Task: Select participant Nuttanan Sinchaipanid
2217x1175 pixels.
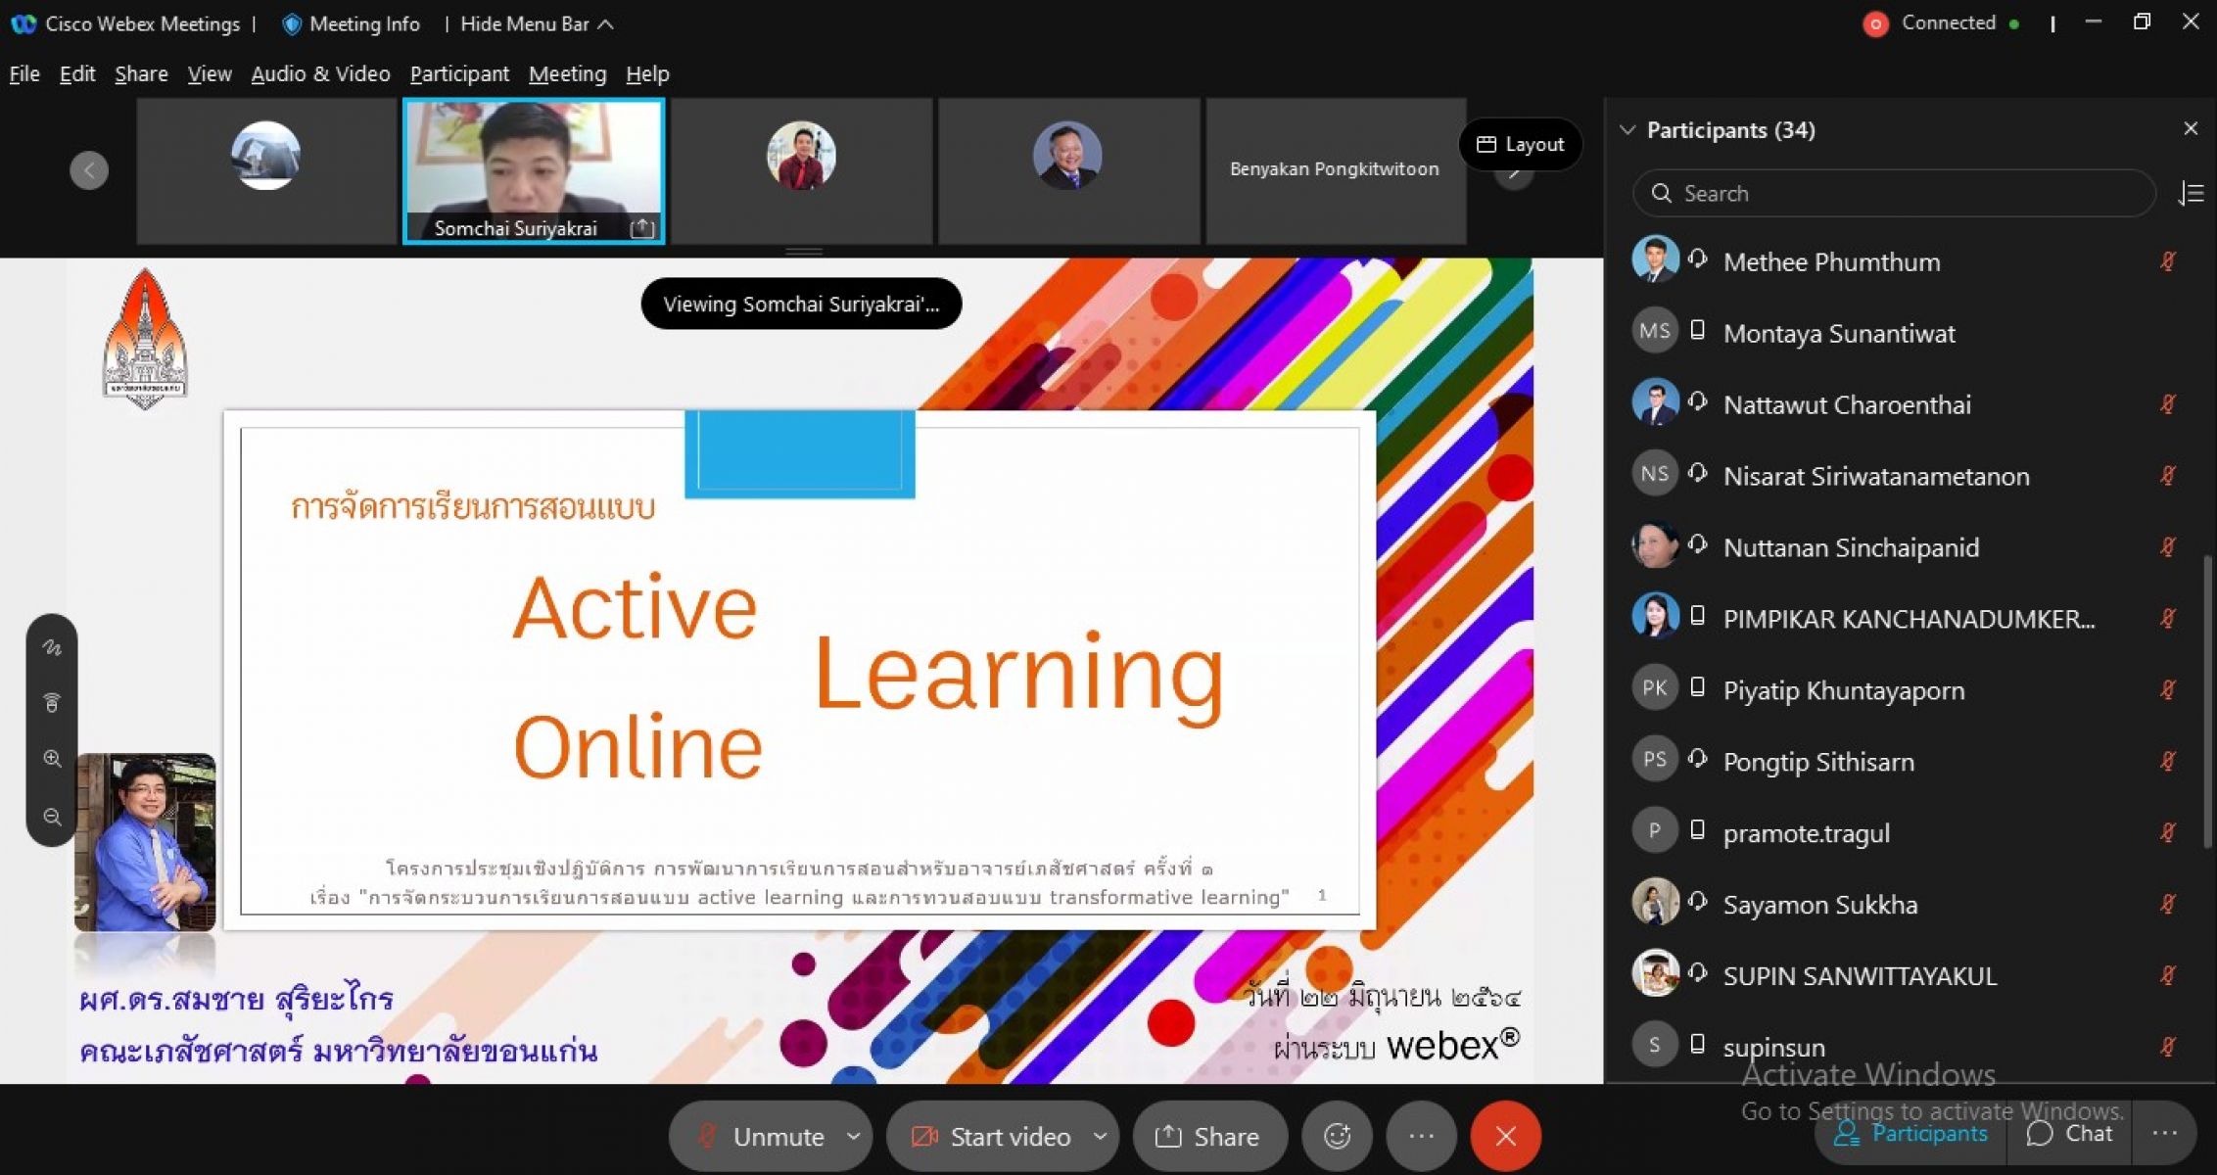Action: point(1905,546)
